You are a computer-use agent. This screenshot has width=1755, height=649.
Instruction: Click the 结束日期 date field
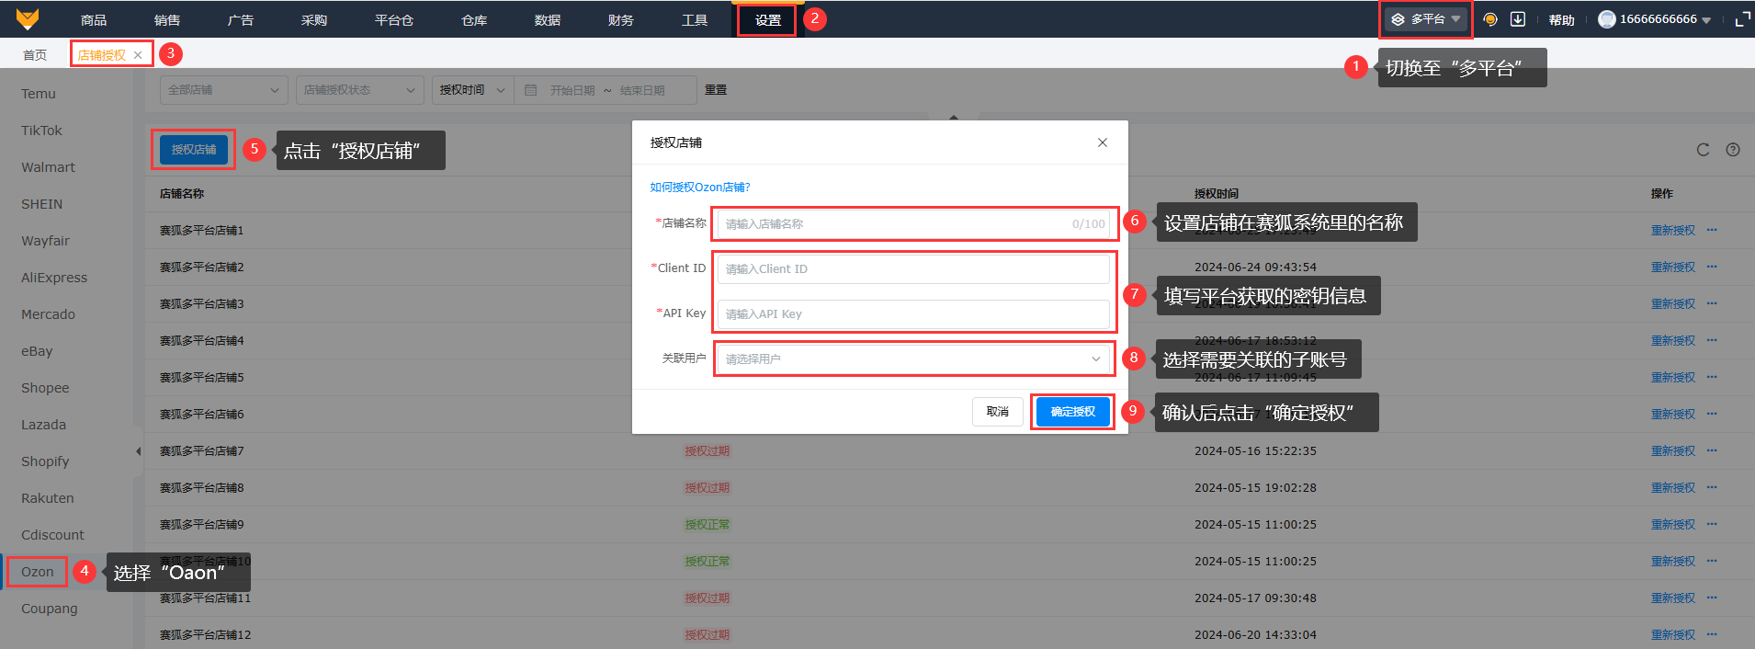pos(642,90)
